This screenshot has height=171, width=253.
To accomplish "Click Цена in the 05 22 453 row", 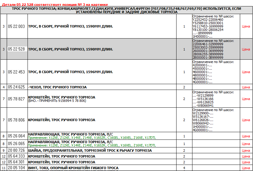I will click(246, 72).
